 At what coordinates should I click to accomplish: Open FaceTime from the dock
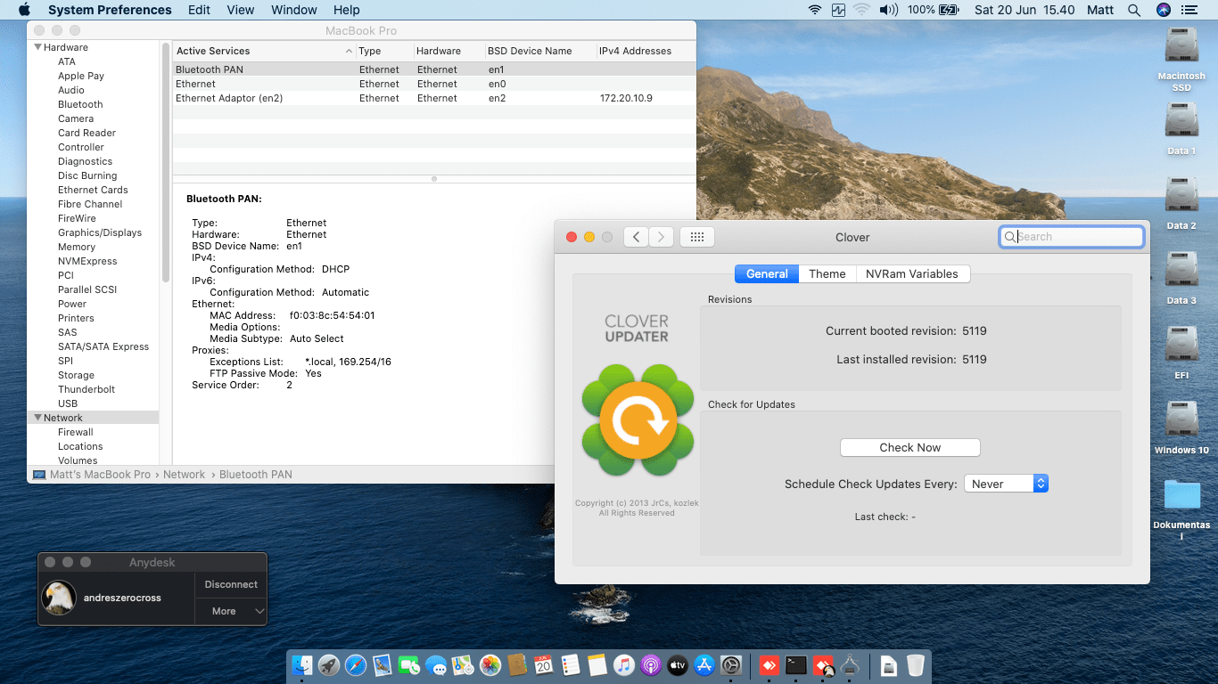[409, 665]
